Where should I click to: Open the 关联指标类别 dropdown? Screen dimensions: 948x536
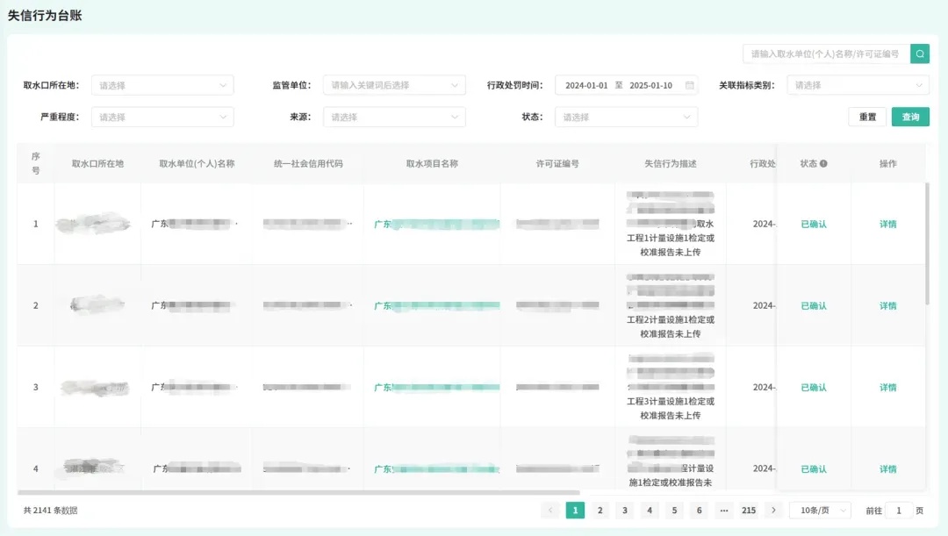[x=858, y=85]
